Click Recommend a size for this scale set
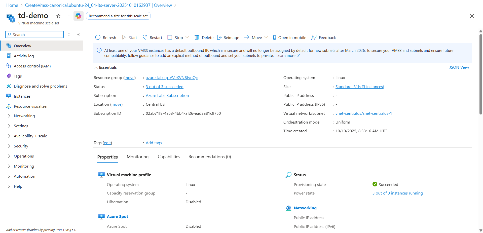483x233 pixels. point(118,16)
